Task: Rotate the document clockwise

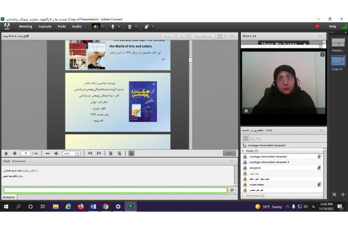Action: pos(99,153)
